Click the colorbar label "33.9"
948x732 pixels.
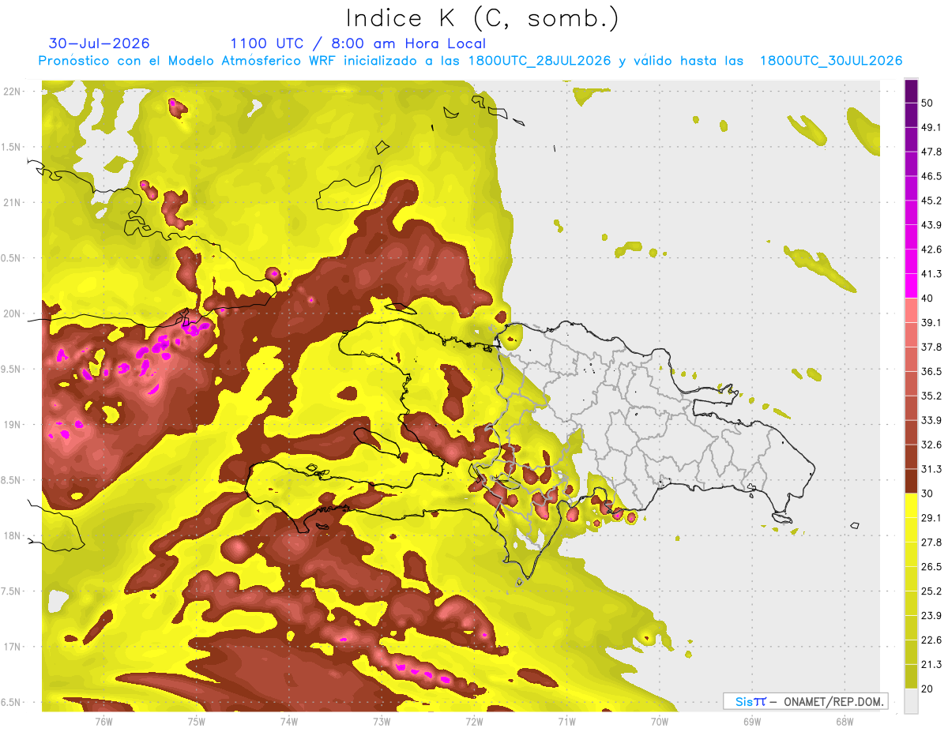931,420
